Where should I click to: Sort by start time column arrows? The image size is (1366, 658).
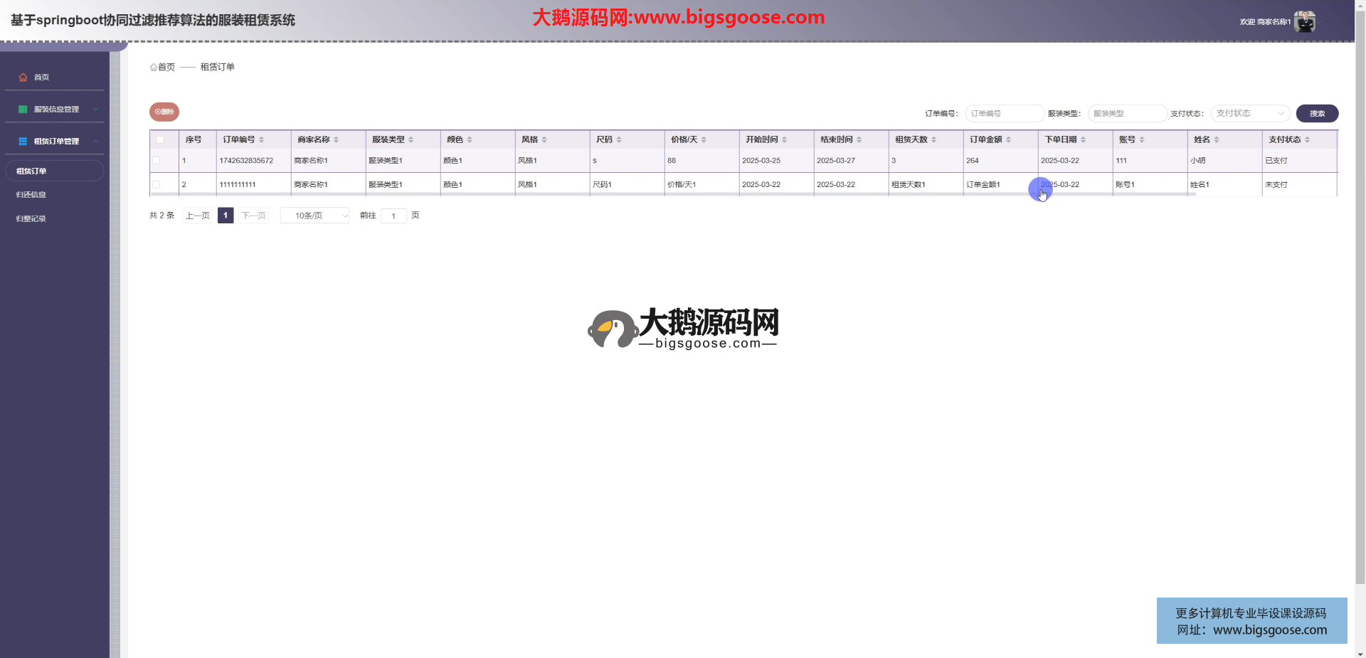784,139
